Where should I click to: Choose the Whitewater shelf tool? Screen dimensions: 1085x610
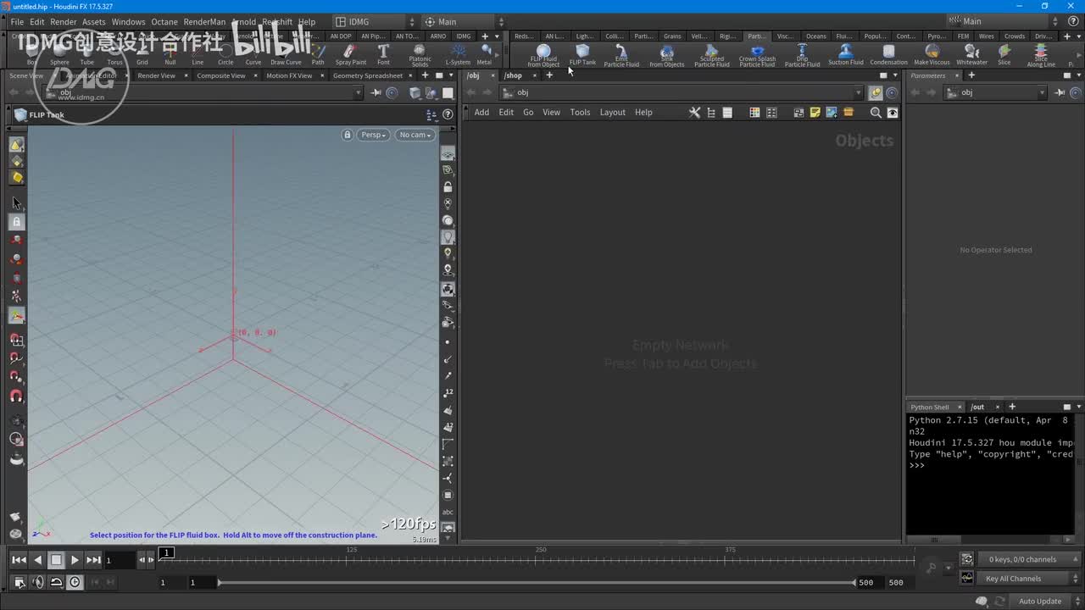(971, 55)
